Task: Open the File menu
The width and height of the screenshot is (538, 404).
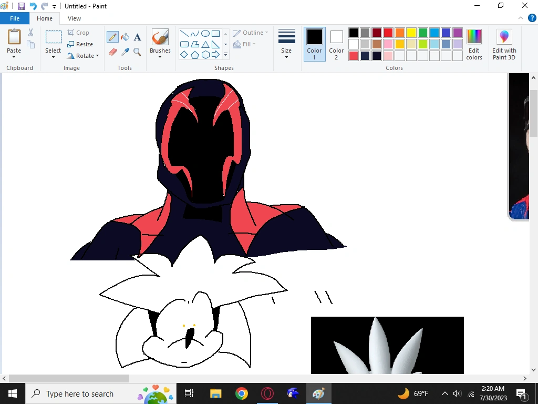Action: tap(15, 18)
